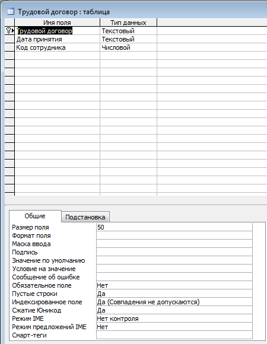Viewport: 267px width, 344px height.
Task: Click the 'Маска ввода' input field
Action: coord(174,244)
